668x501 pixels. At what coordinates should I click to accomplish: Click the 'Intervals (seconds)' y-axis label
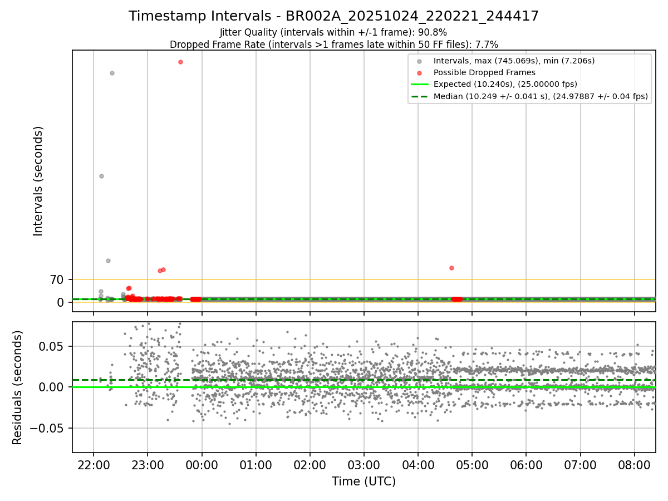[x=38, y=181]
